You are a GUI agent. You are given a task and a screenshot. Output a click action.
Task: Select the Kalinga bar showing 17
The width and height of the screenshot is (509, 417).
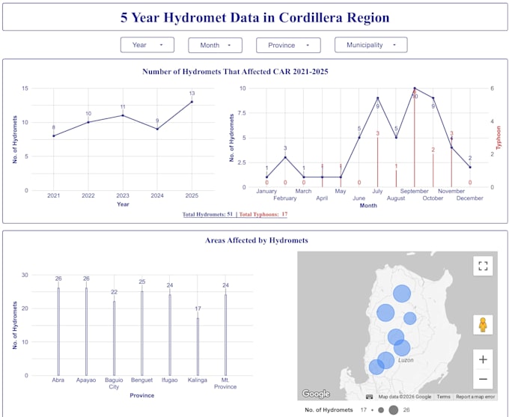point(198,347)
